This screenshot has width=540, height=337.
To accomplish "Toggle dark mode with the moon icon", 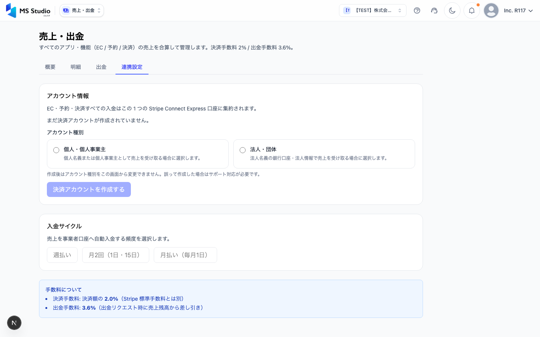I will pos(452,10).
